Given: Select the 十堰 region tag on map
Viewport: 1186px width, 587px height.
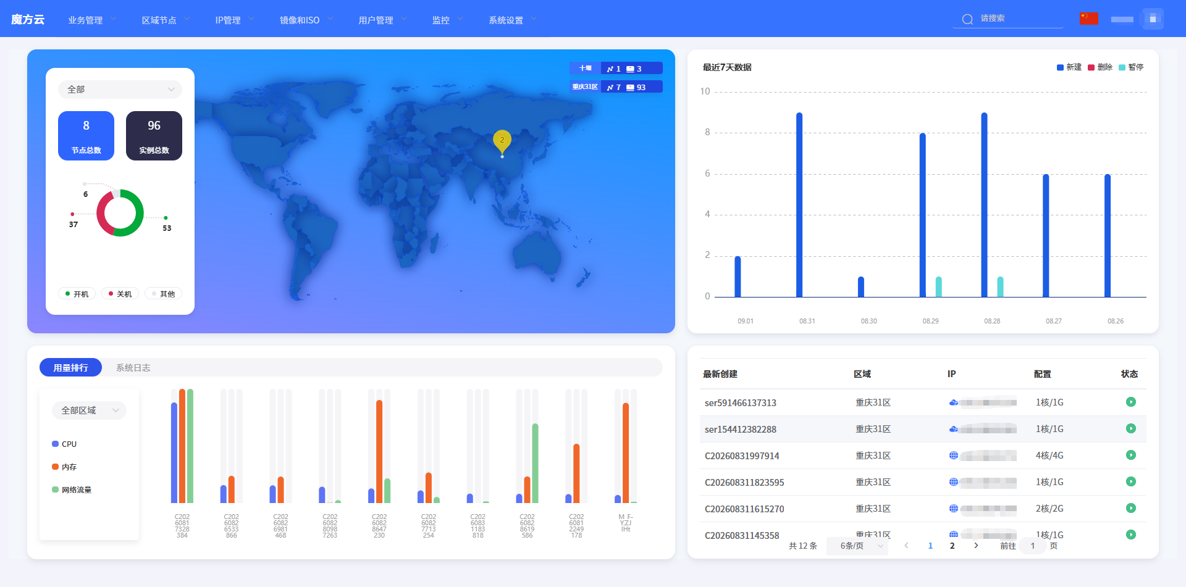Looking at the screenshot, I should click(616, 68).
